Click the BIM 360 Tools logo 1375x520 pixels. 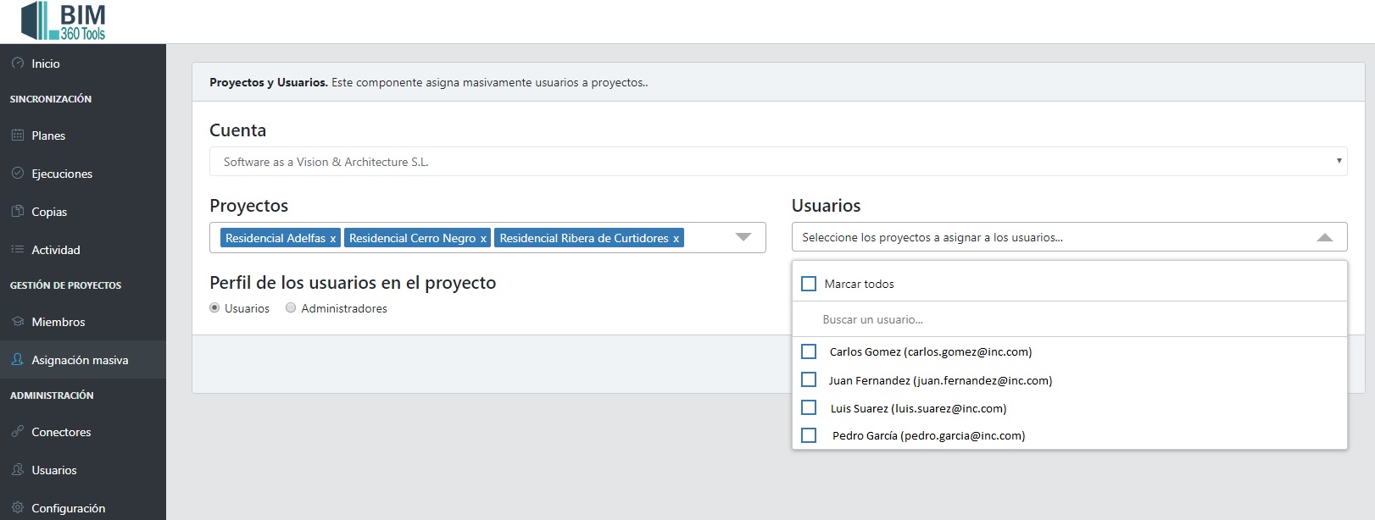[x=64, y=21]
